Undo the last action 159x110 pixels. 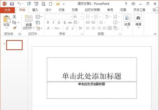(x=19, y=4)
